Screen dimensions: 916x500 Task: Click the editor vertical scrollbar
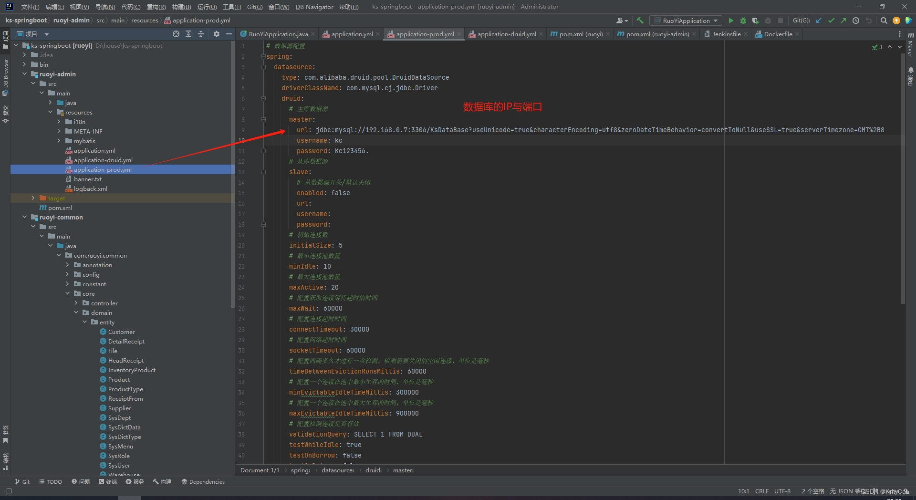(903, 177)
